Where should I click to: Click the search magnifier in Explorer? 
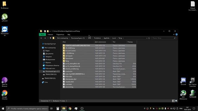point(174,38)
